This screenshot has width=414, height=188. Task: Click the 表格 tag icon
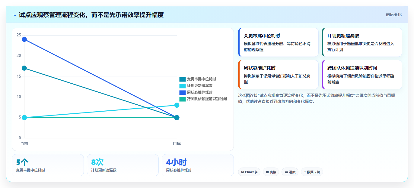coord(267,172)
